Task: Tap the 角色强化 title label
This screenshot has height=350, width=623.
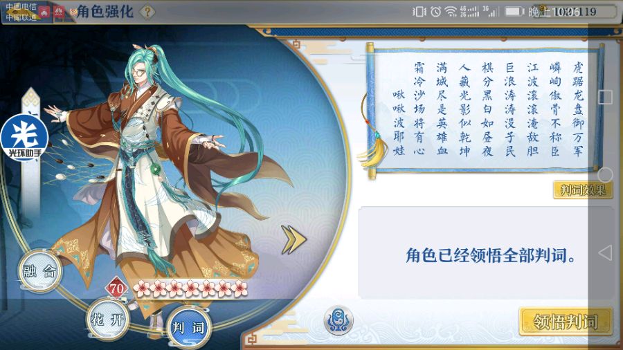Action: [x=105, y=12]
